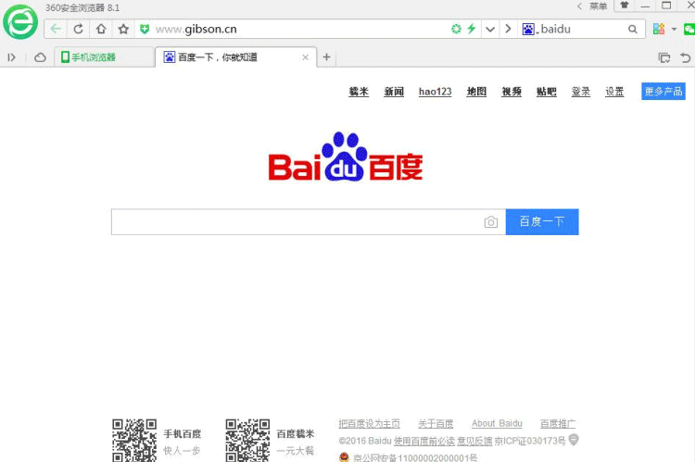Click the tab list windows icon

coord(664,57)
